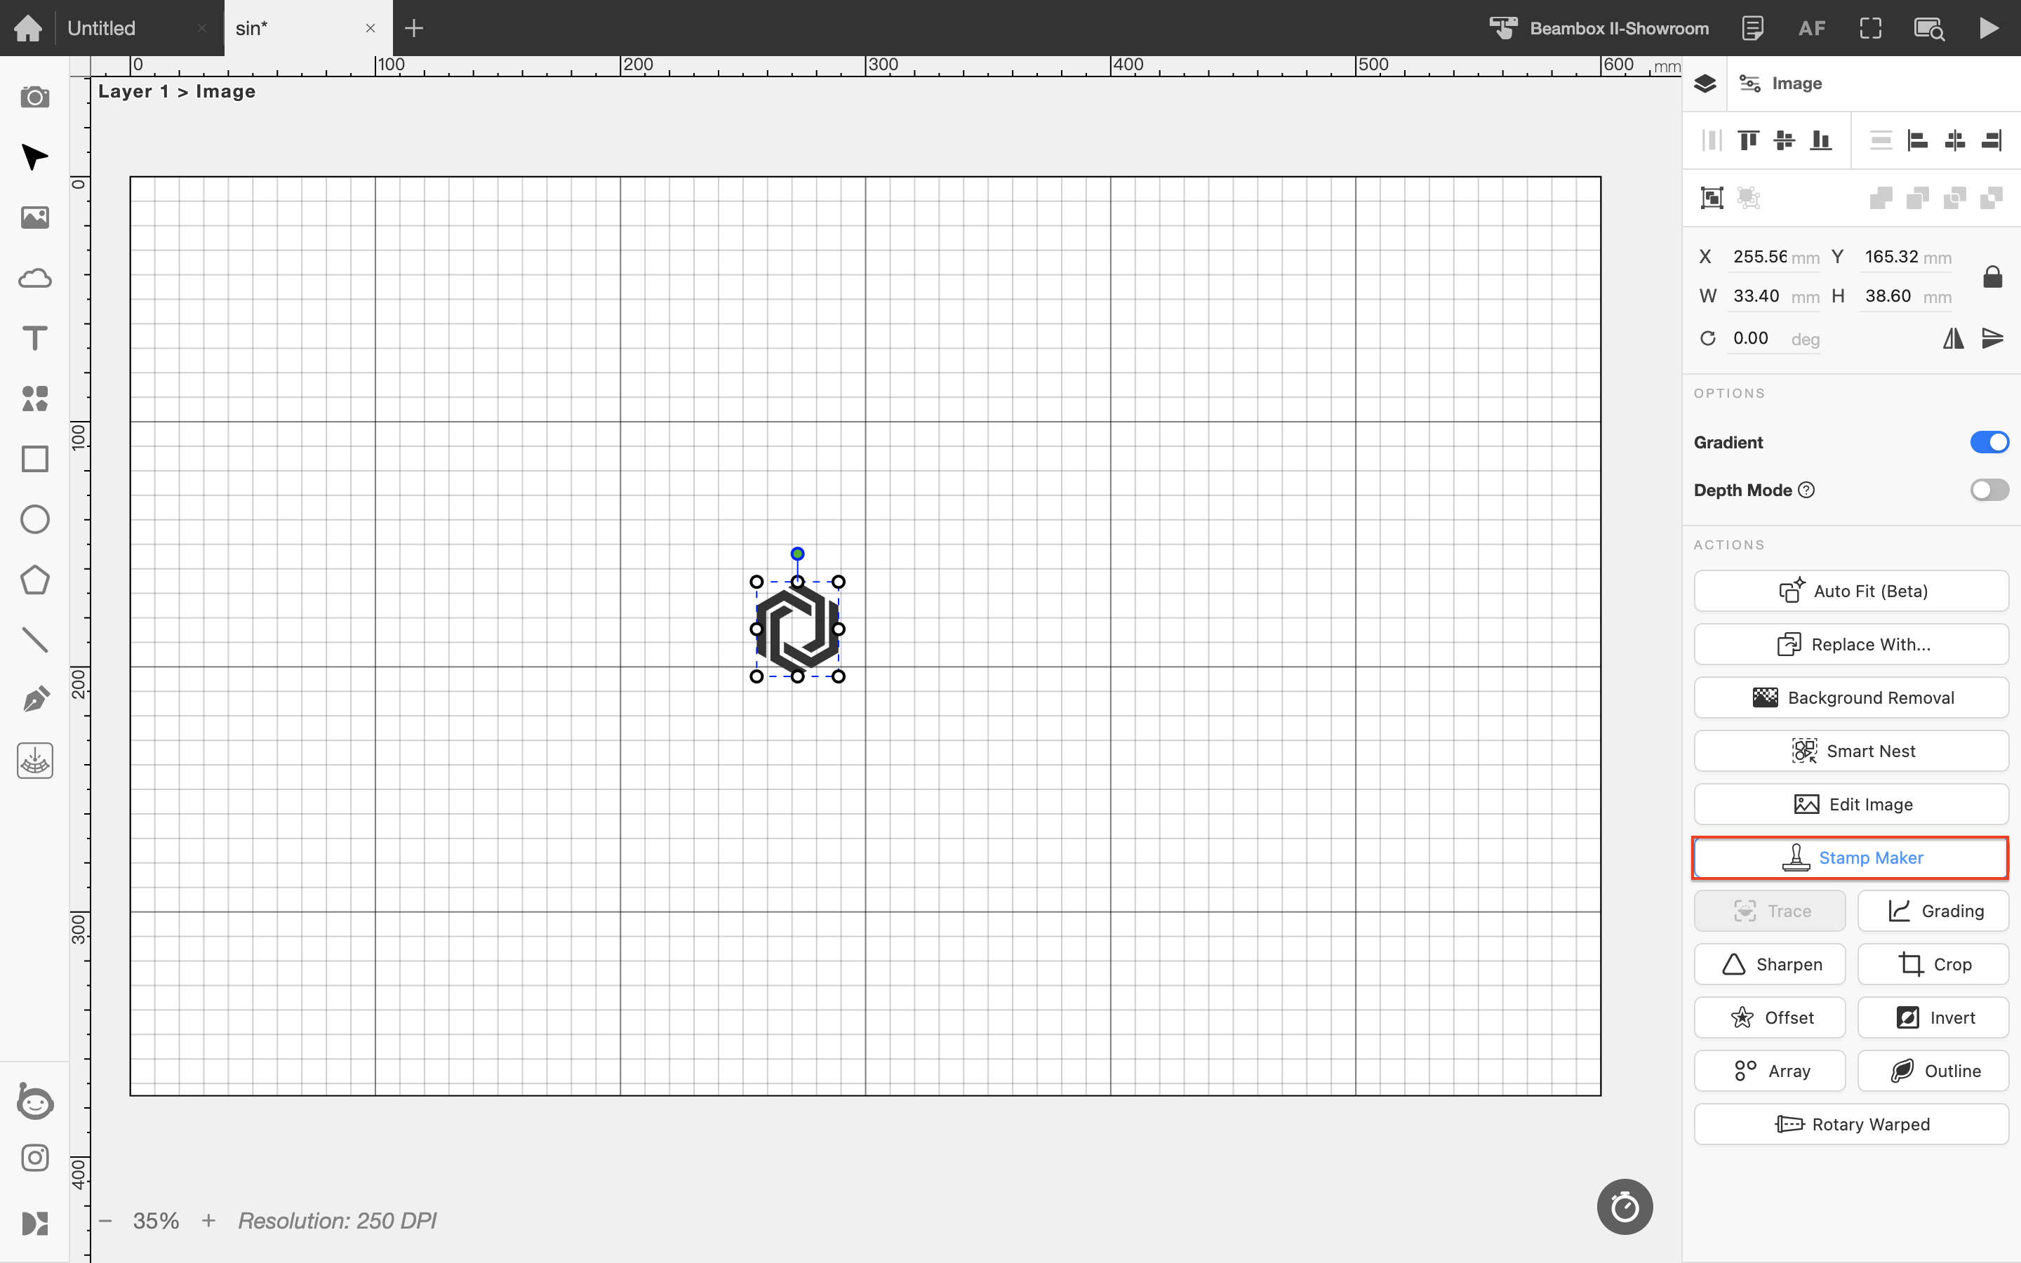Image resolution: width=2021 pixels, height=1263 pixels.
Task: Click the Outline button
Action: tap(1933, 1071)
